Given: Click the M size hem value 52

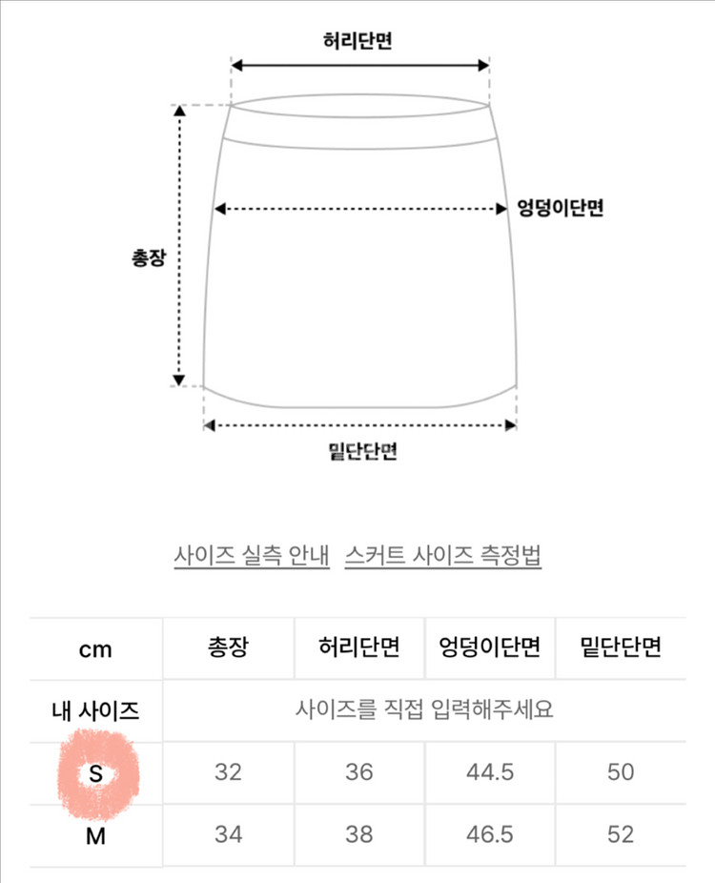Looking at the screenshot, I should point(620,835).
